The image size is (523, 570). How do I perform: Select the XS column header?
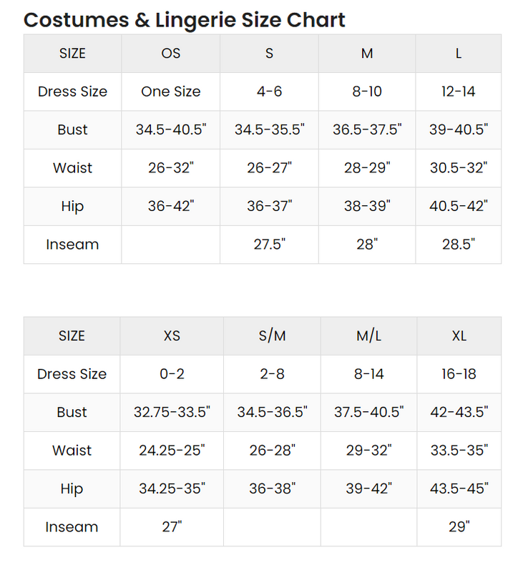coord(172,336)
